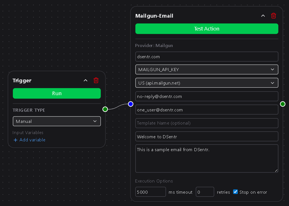The image size is (289, 206).
Task: Click the TRIGGER TYPE label
Action: click(29, 110)
